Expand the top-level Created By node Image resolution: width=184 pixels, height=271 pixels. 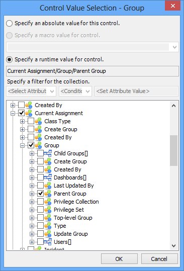[x=13, y=105]
